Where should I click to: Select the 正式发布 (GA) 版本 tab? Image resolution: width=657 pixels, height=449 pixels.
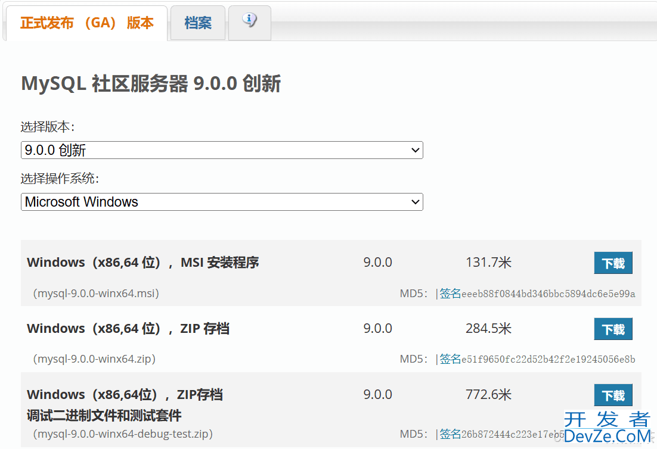click(x=87, y=23)
